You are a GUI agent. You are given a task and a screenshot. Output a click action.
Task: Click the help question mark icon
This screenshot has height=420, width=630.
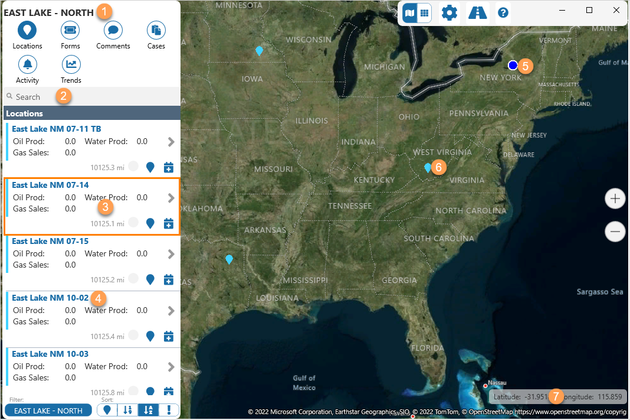[x=503, y=12]
